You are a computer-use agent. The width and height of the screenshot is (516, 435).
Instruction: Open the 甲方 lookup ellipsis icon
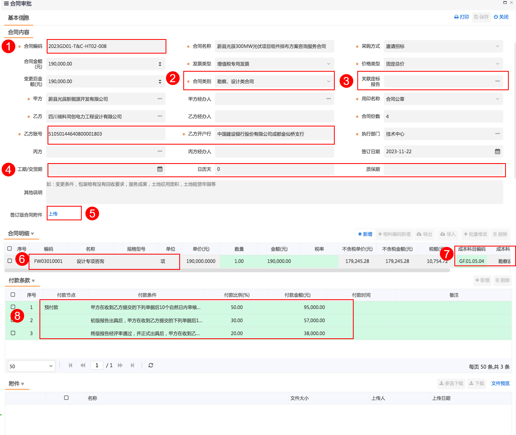[x=160, y=99]
